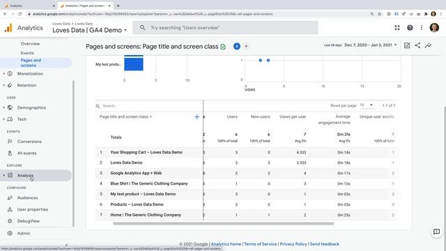Viewport: 446px width, 251px height.
Task: Switch to the first Analytics browser tab
Action: pyautogui.click(x=29, y=6)
